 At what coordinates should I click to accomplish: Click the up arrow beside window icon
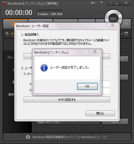pyautogui.click(x=122, y=34)
